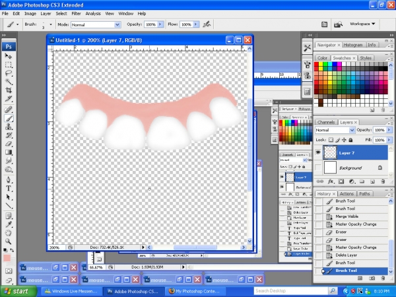Open Windows Live Messenger taskbar button
396x297 pixels.
[71, 292]
